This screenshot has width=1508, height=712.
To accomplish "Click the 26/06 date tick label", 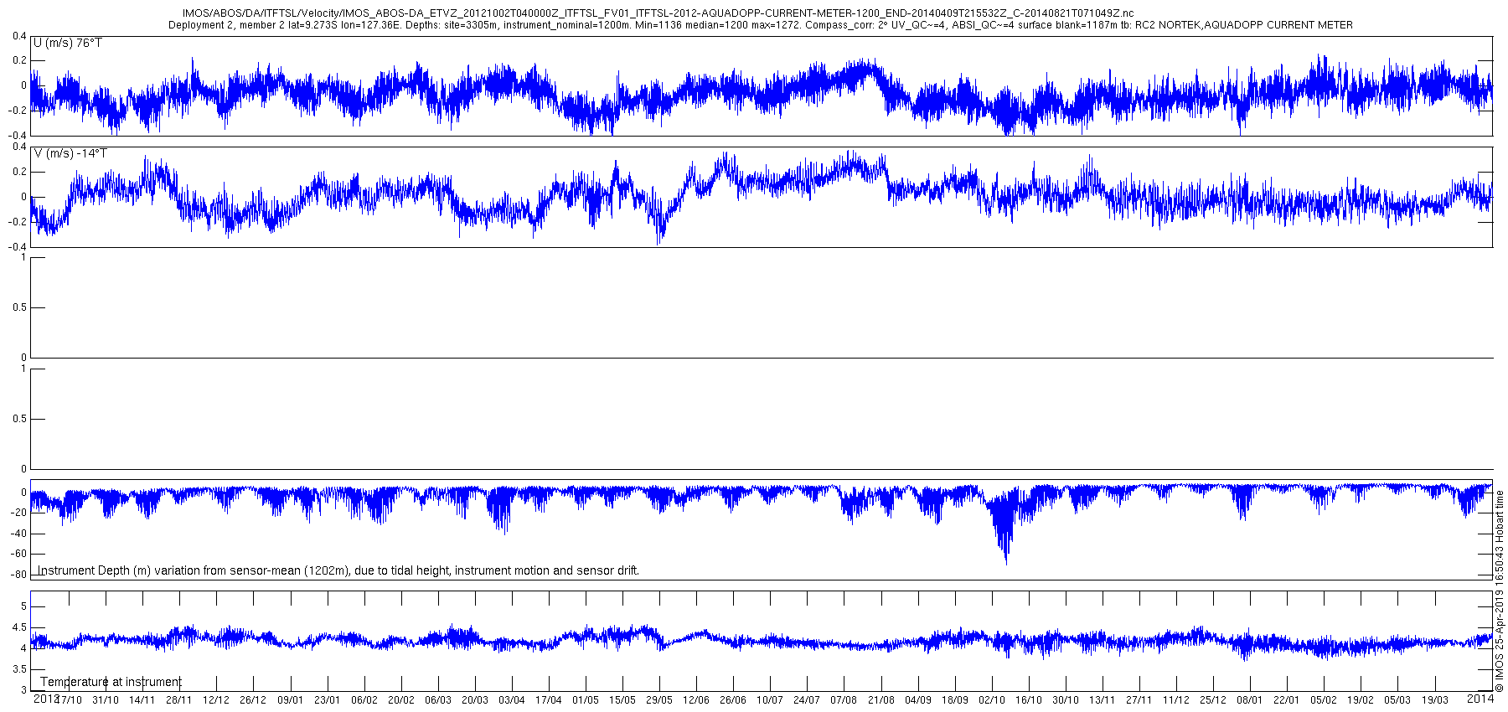I will pyautogui.click(x=733, y=700).
